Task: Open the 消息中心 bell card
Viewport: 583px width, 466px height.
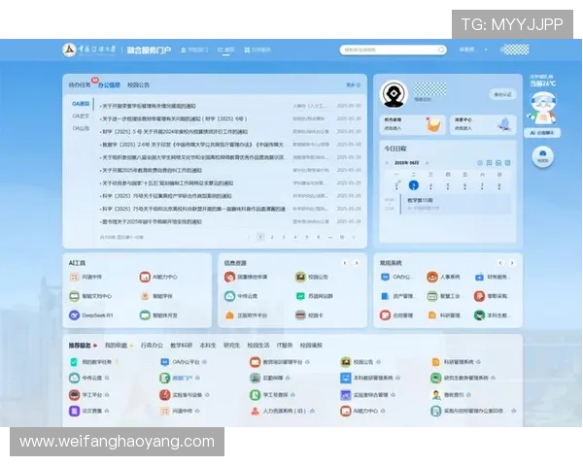Action: click(482, 124)
